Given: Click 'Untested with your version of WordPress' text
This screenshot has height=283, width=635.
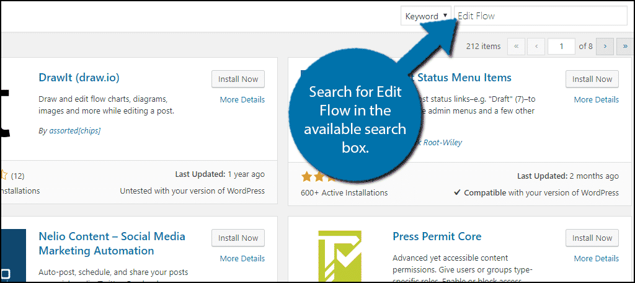Looking at the screenshot, I should [192, 191].
